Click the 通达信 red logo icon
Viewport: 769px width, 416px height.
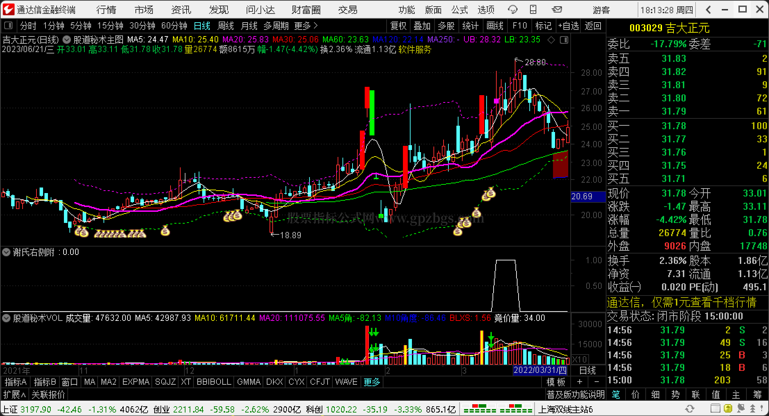coord(8,9)
